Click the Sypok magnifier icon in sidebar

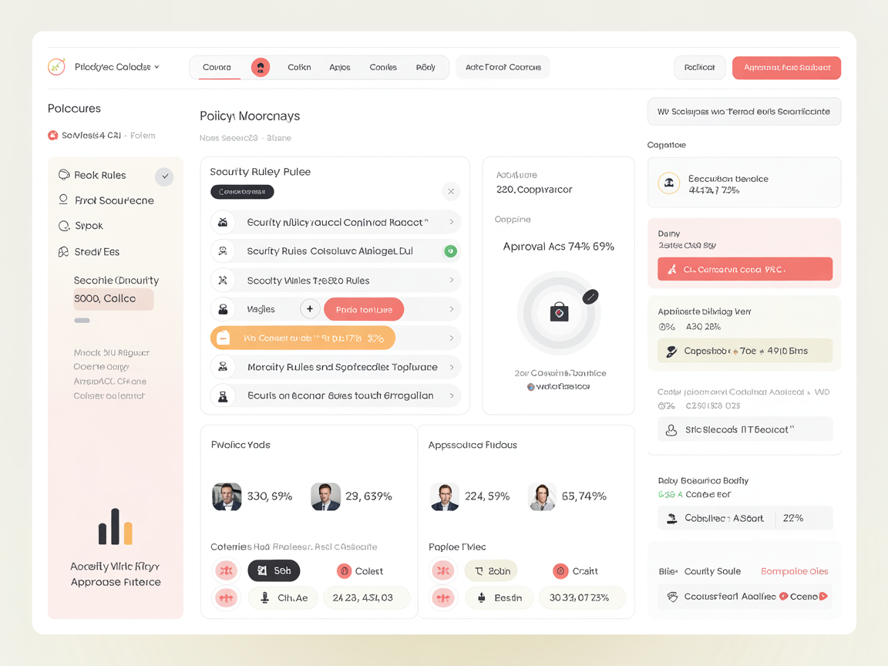coord(65,226)
